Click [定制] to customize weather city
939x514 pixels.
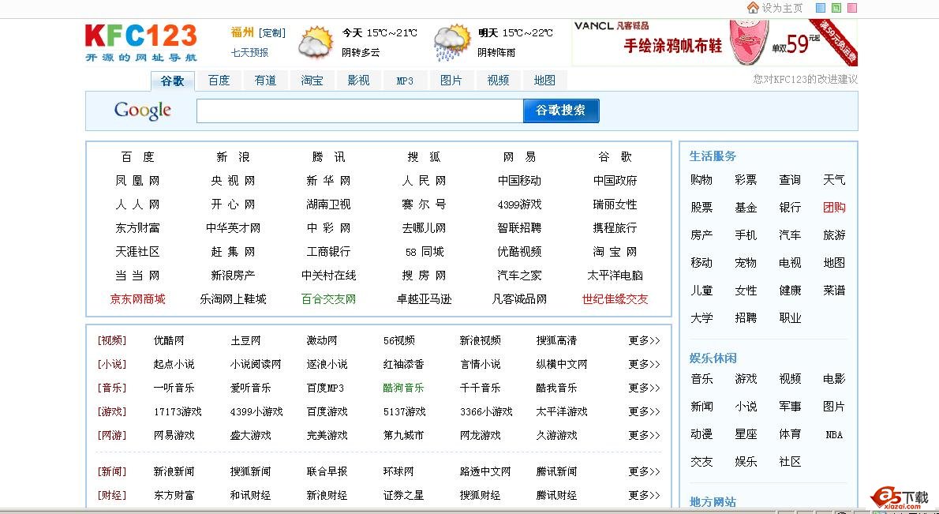click(x=272, y=33)
